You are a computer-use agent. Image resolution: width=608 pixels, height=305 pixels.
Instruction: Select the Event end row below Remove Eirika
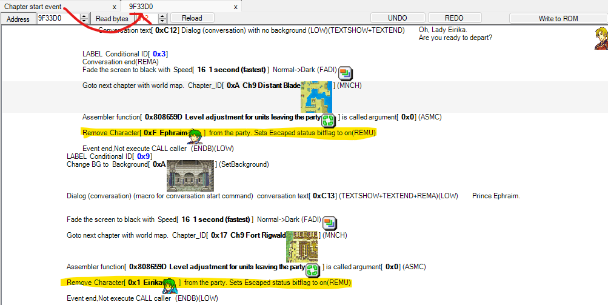pyautogui.click(x=142, y=298)
